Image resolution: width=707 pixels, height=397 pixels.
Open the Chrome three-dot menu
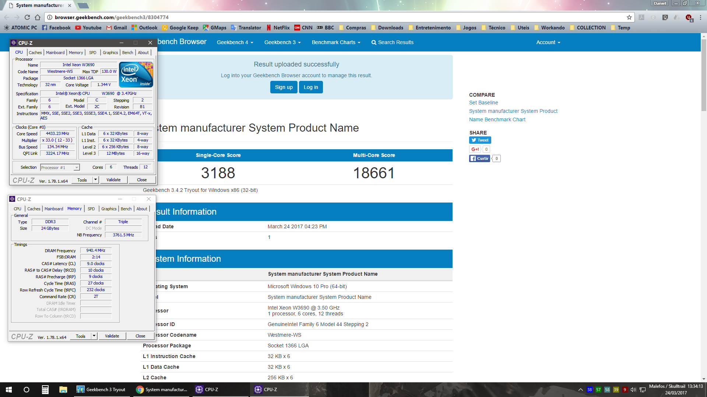coord(700,17)
